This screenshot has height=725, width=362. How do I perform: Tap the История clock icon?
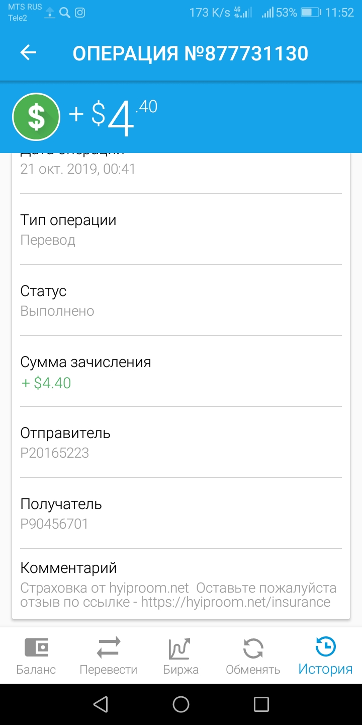pyautogui.click(x=325, y=647)
